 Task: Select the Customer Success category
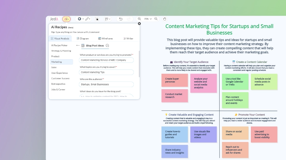click(x=60, y=78)
